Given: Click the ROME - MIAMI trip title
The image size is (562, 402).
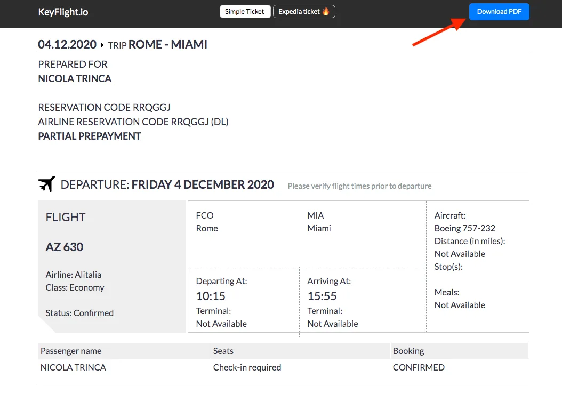Looking at the screenshot, I should pyautogui.click(x=167, y=44).
